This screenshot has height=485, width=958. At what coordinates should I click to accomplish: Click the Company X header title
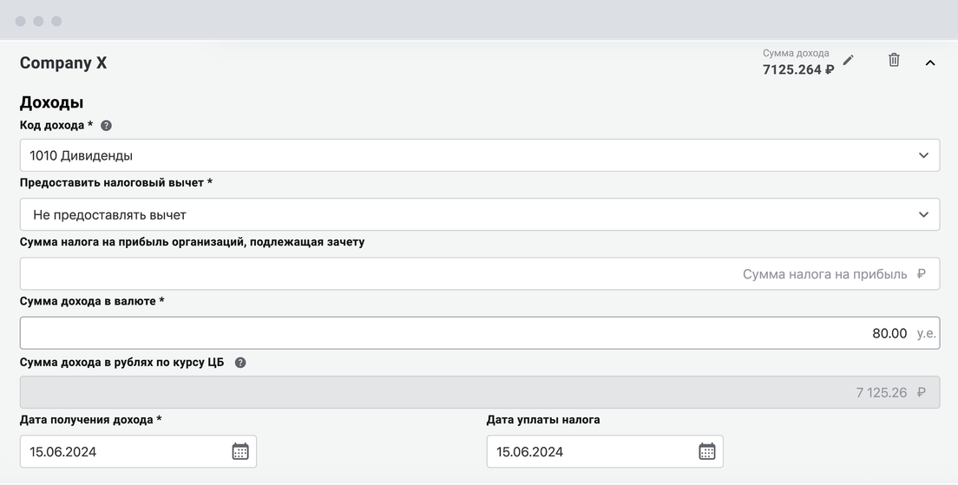click(x=63, y=63)
